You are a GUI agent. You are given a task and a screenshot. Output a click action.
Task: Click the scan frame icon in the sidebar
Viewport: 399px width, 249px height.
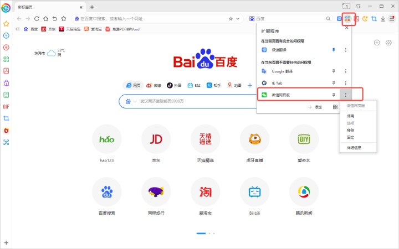point(6,142)
